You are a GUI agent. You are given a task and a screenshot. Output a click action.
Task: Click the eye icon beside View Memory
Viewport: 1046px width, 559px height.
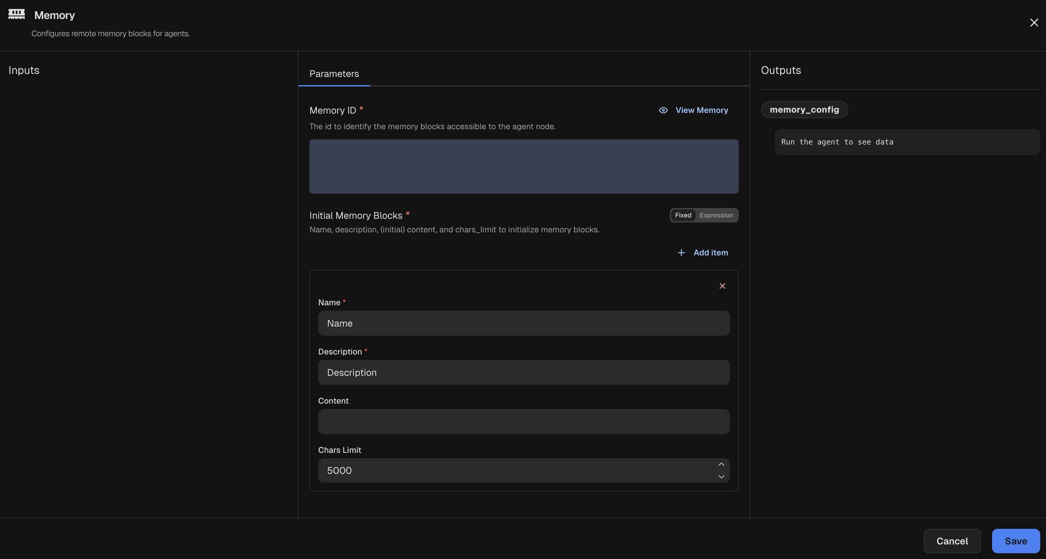(x=663, y=110)
